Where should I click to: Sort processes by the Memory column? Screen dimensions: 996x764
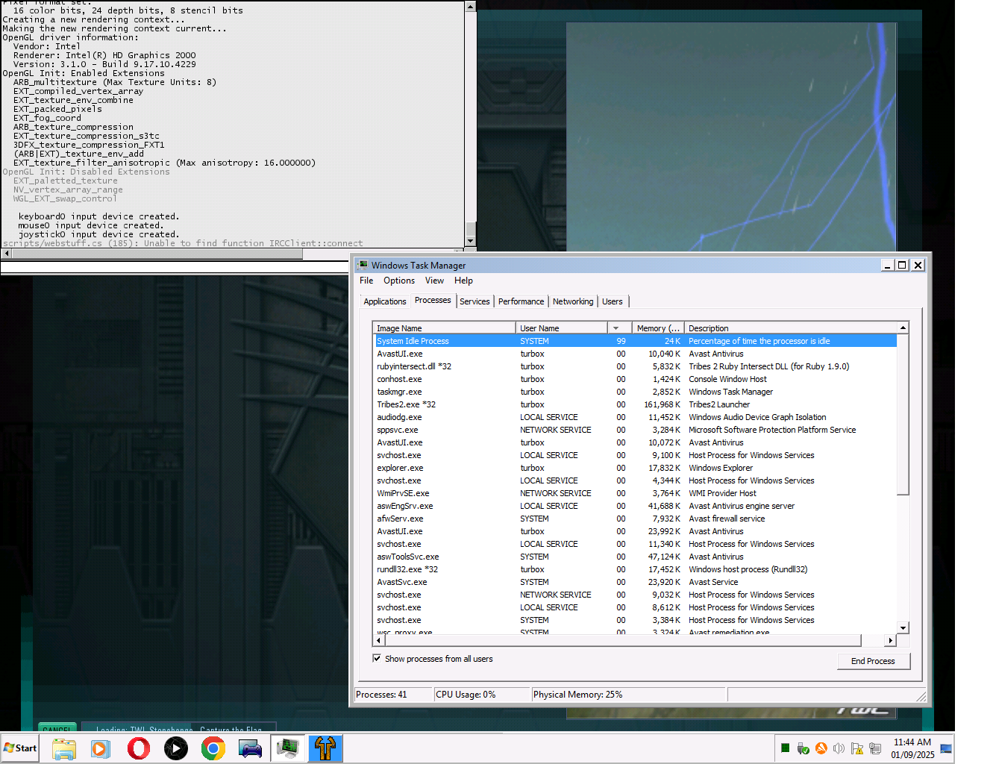[x=658, y=328]
